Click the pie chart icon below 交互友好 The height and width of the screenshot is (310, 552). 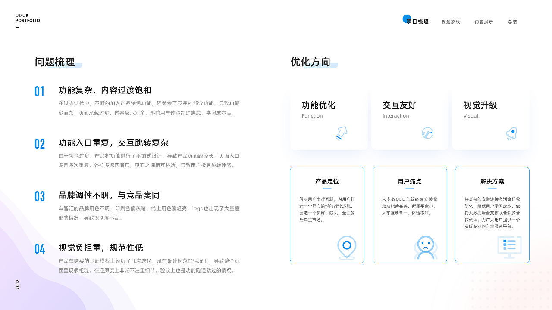427,133
